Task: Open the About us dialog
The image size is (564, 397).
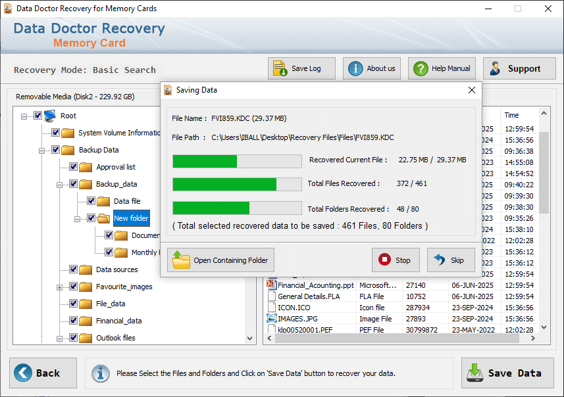Action: (x=372, y=68)
